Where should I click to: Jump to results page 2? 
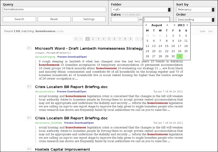(x=93, y=39)
